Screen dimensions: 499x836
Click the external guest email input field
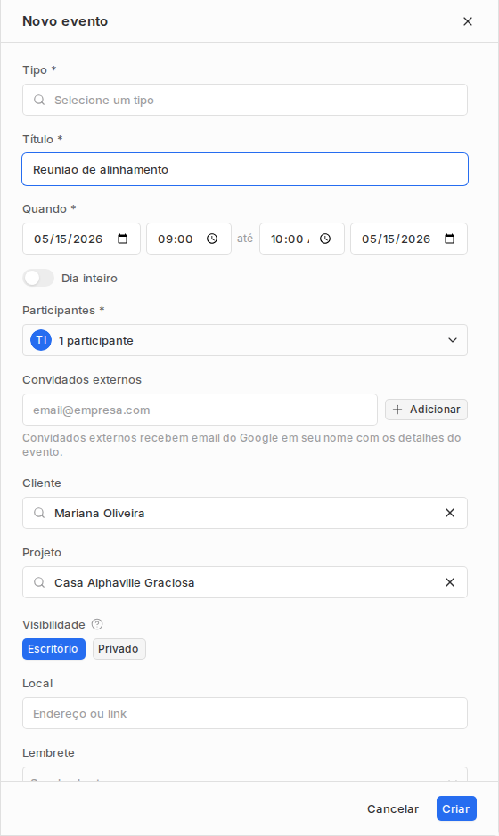(x=200, y=410)
